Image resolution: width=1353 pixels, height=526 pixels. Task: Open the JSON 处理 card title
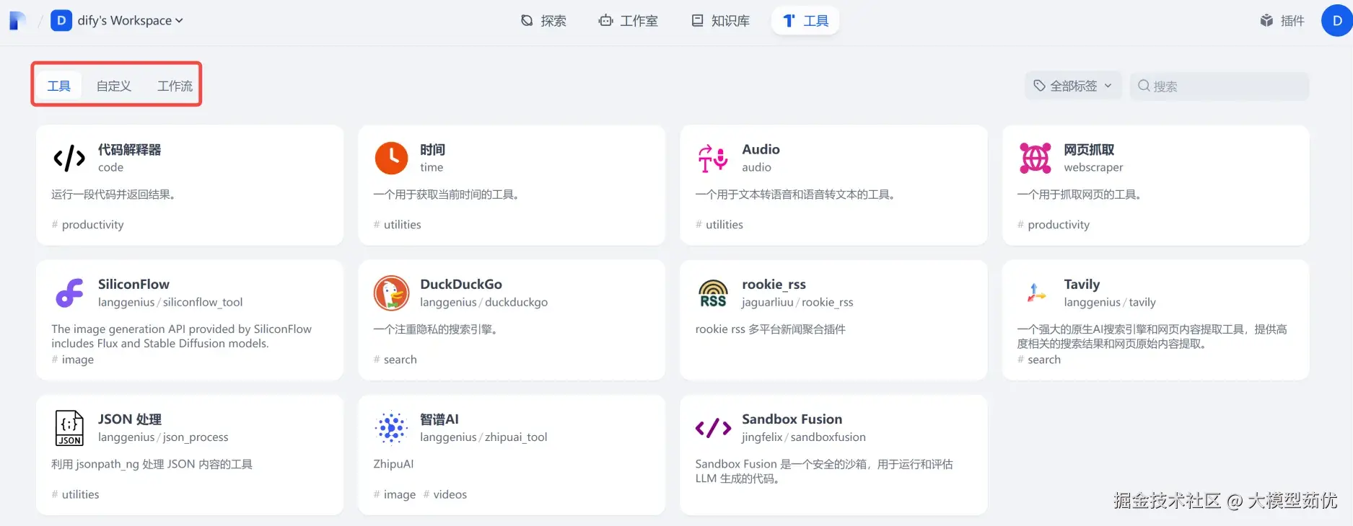coord(130,419)
